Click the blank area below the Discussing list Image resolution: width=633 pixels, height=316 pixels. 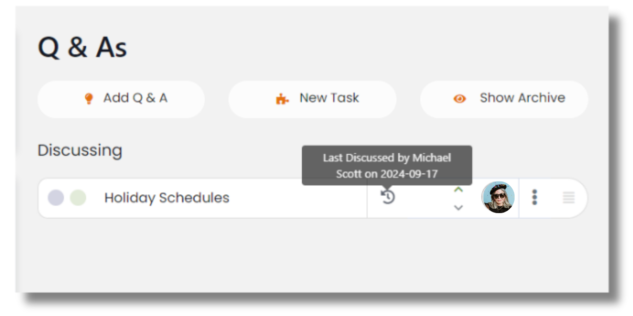[x=312, y=254]
